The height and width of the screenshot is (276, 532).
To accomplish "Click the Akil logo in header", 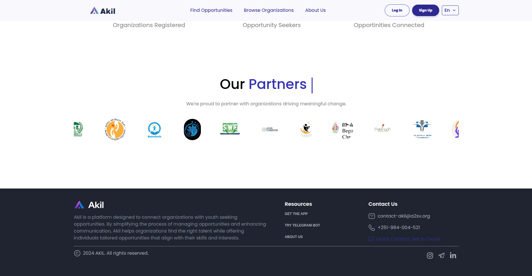I will (x=103, y=11).
